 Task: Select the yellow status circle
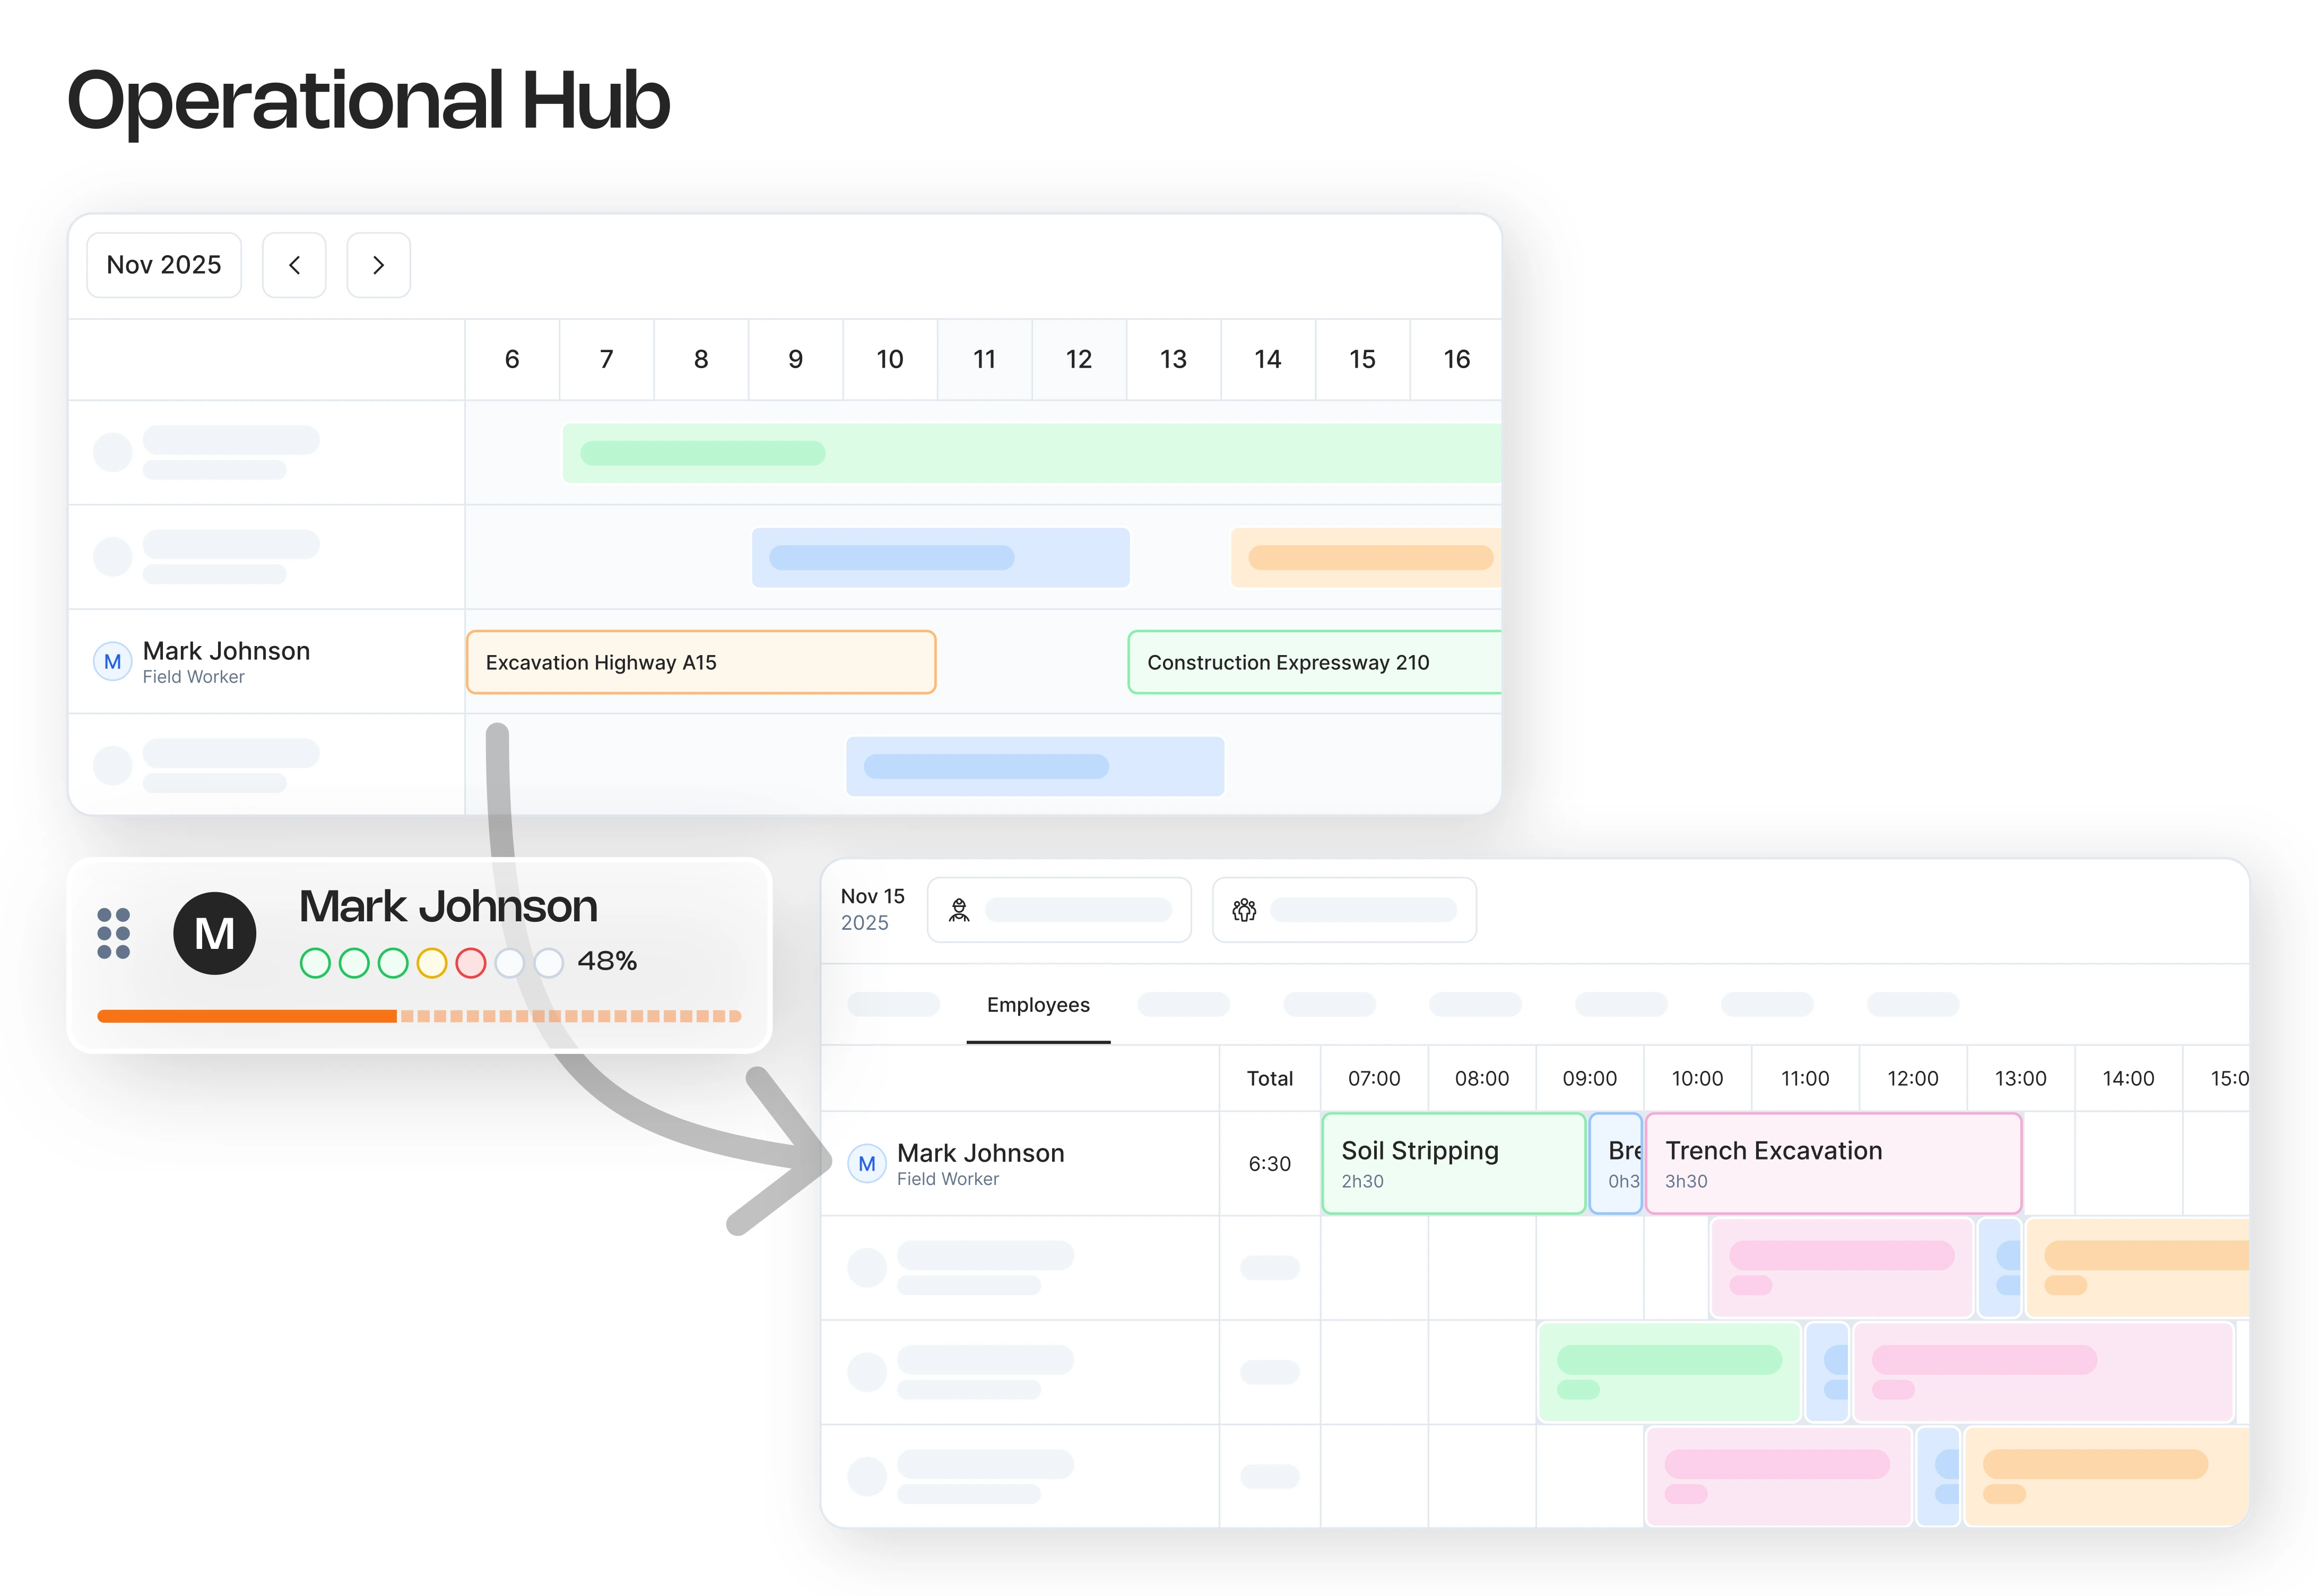[x=431, y=963]
